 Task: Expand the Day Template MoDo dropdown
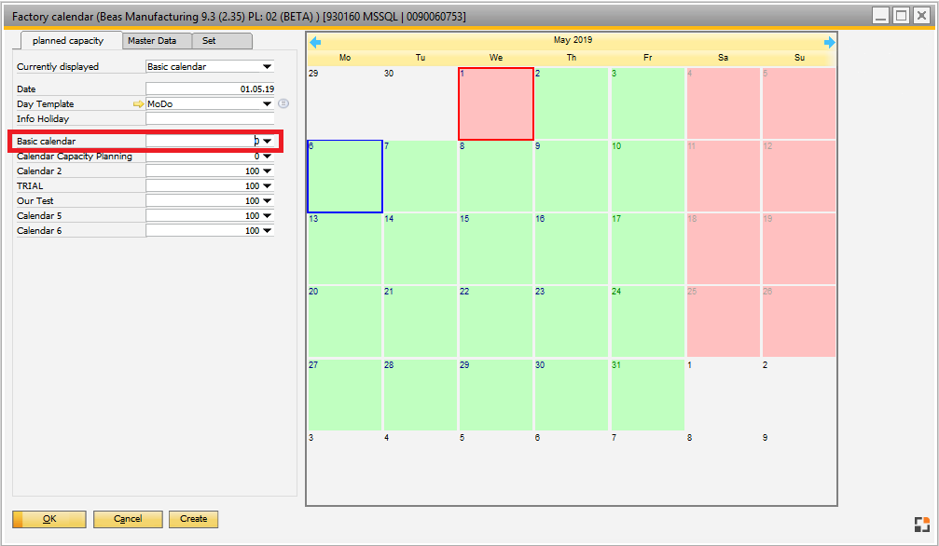click(x=268, y=103)
